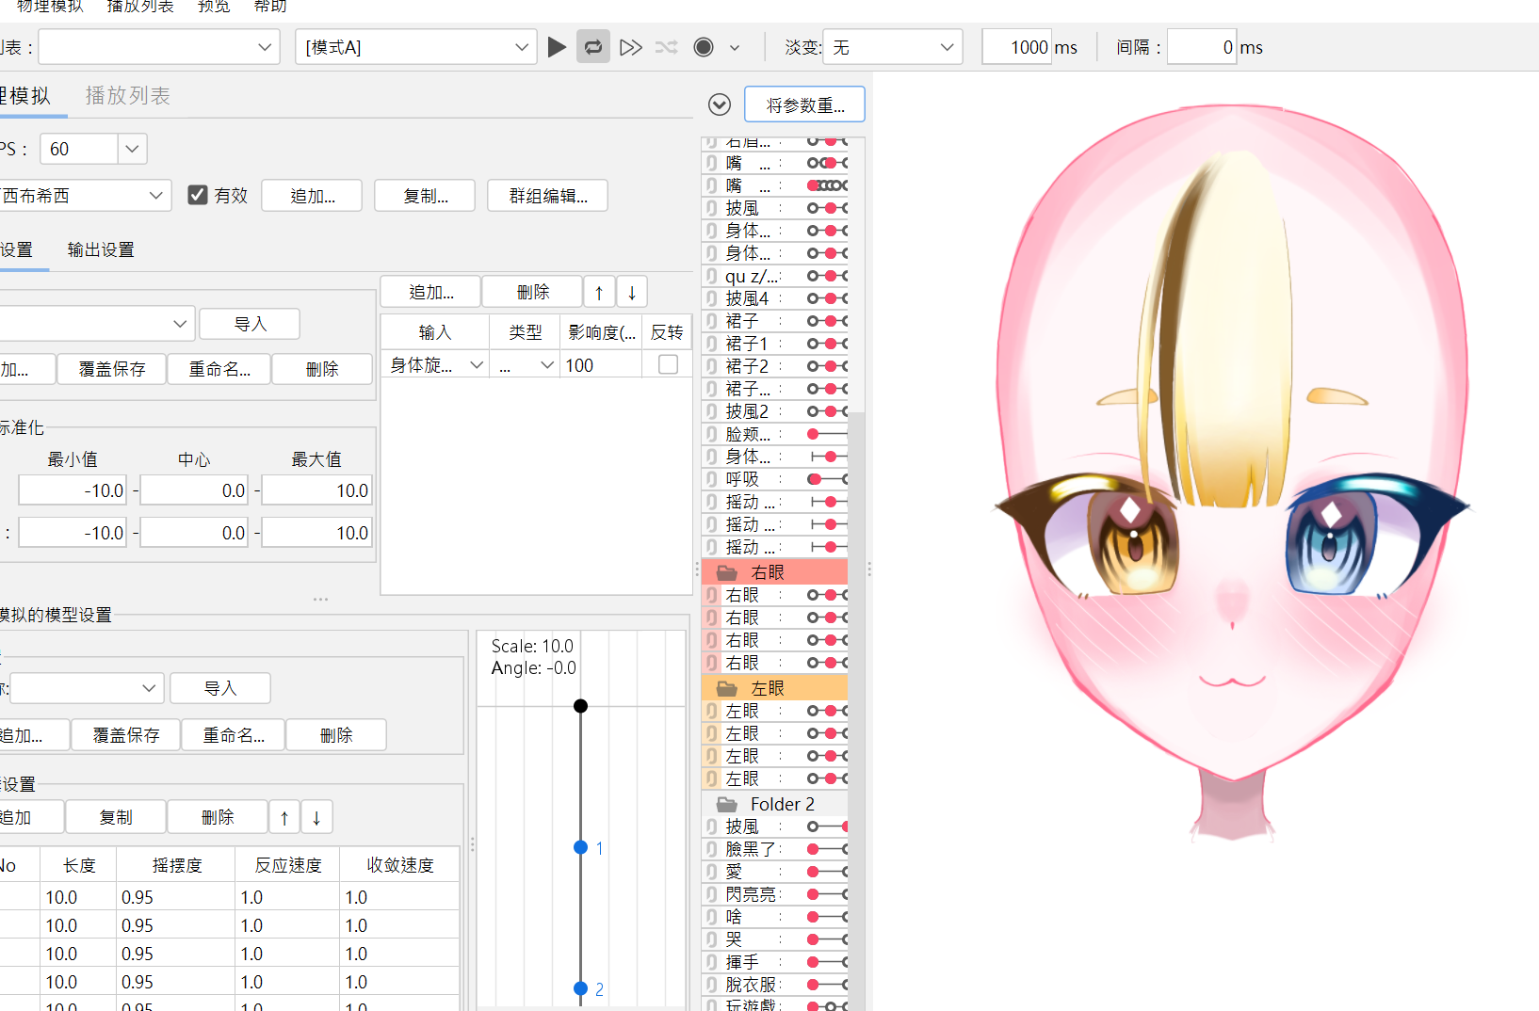
Task: Open the FPS 60 dropdown
Action: click(x=132, y=149)
